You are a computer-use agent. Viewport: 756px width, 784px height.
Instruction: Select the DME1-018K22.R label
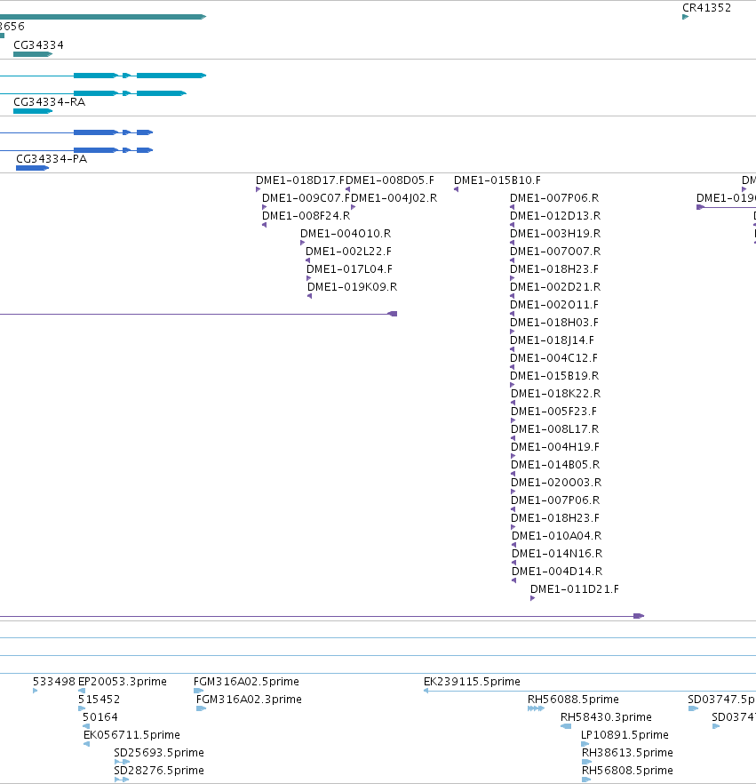555,394
